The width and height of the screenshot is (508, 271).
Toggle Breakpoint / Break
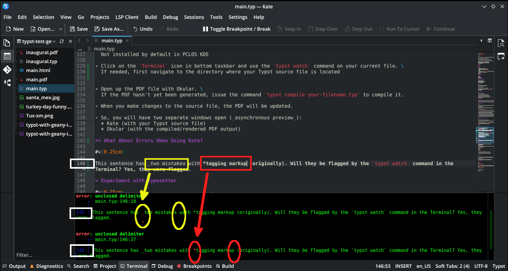point(237,29)
